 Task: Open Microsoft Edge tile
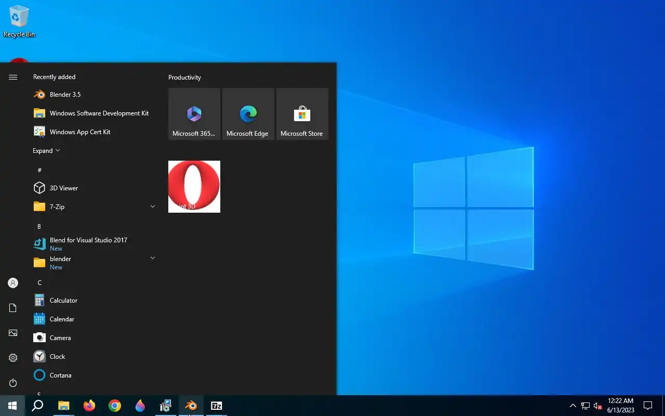(248, 114)
